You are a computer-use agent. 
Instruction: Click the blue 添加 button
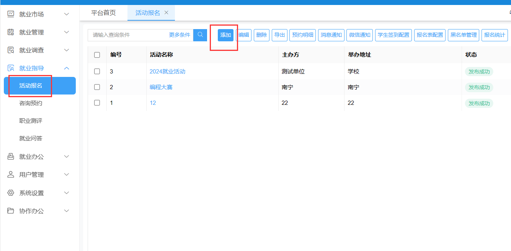225,35
